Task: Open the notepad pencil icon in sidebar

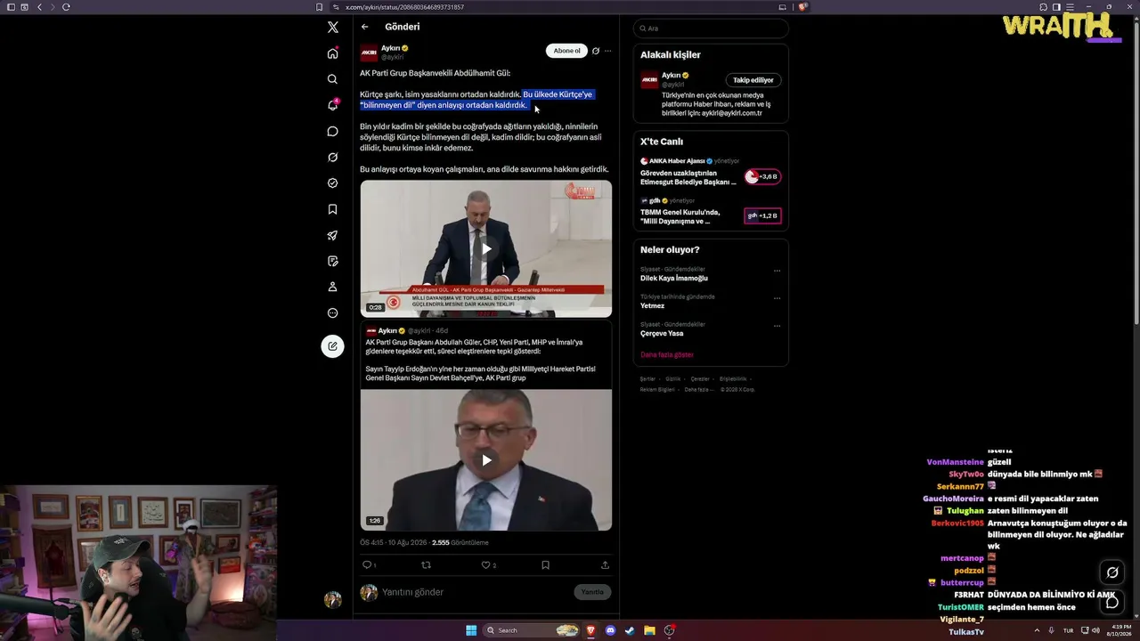Action: (x=332, y=261)
